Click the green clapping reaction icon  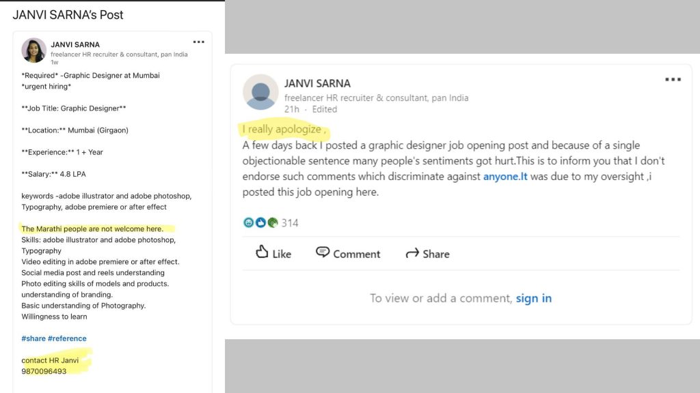[x=272, y=222]
